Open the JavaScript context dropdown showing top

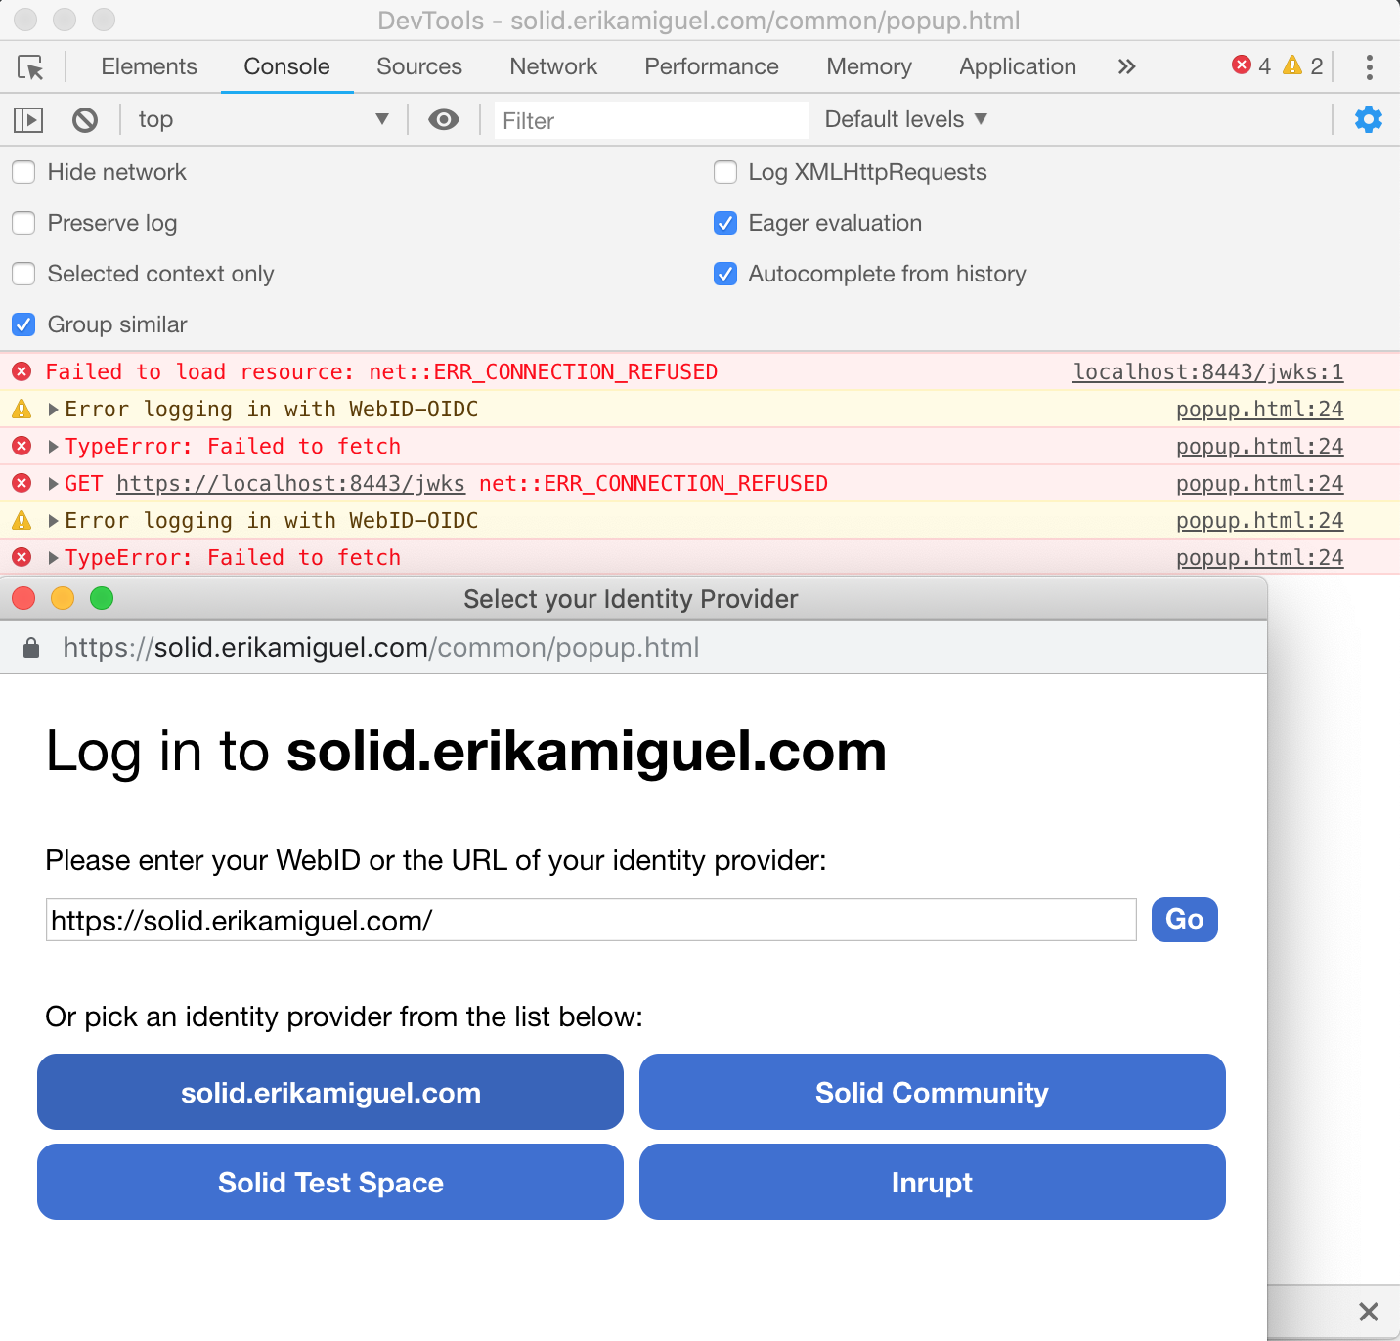point(259,119)
